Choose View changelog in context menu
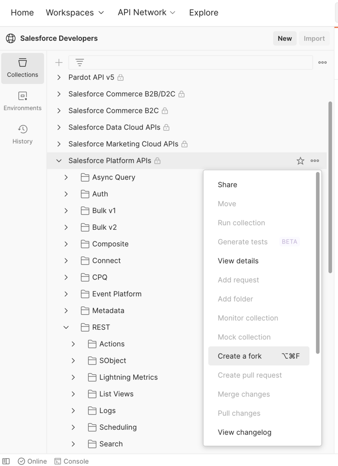The height and width of the screenshot is (466, 338). 244,432
